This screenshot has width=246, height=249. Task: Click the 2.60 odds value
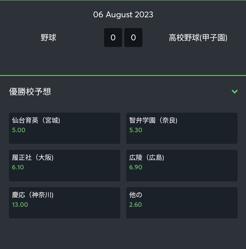click(x=135, y=205)
